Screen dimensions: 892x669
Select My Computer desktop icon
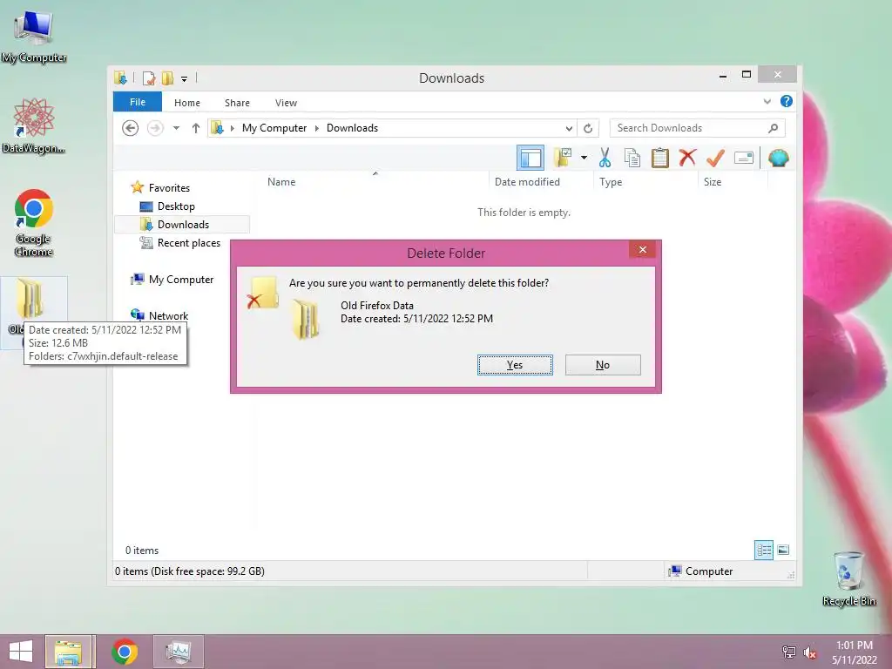pyautogui.click(x=34, y=37)
